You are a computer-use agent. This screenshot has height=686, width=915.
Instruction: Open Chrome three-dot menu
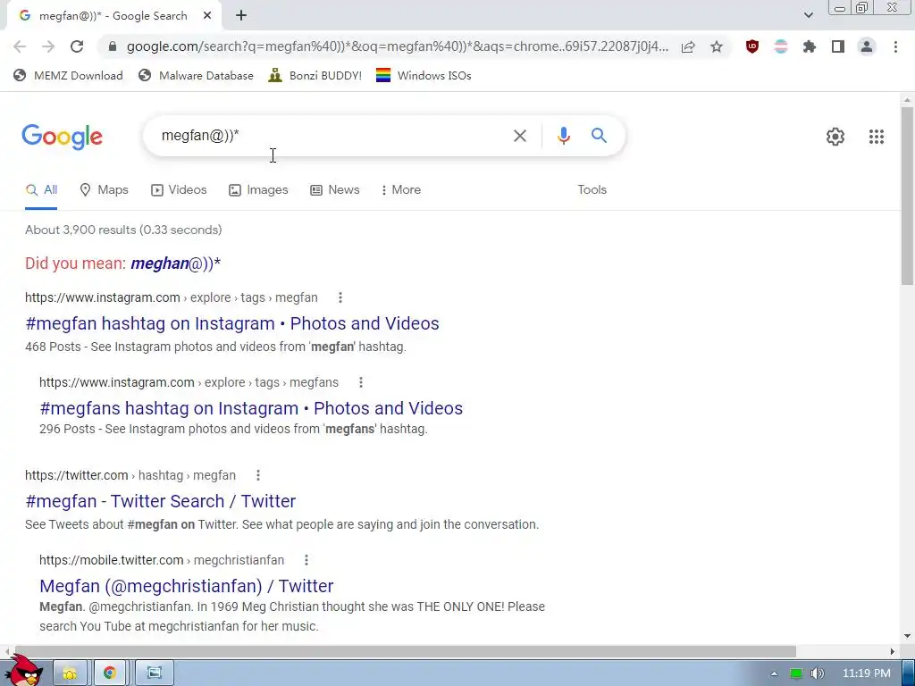point(895,46)
